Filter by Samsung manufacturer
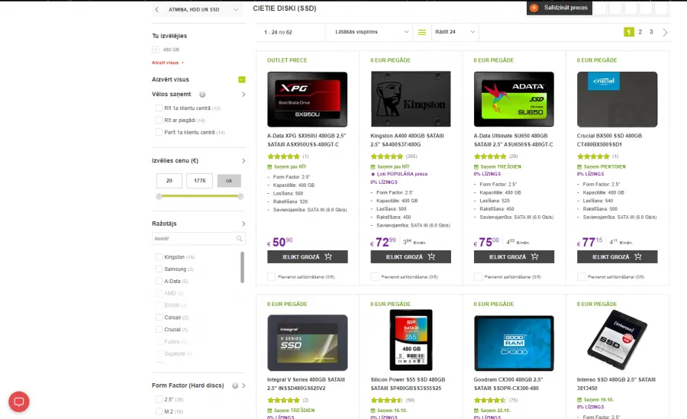 click(159, 269)
